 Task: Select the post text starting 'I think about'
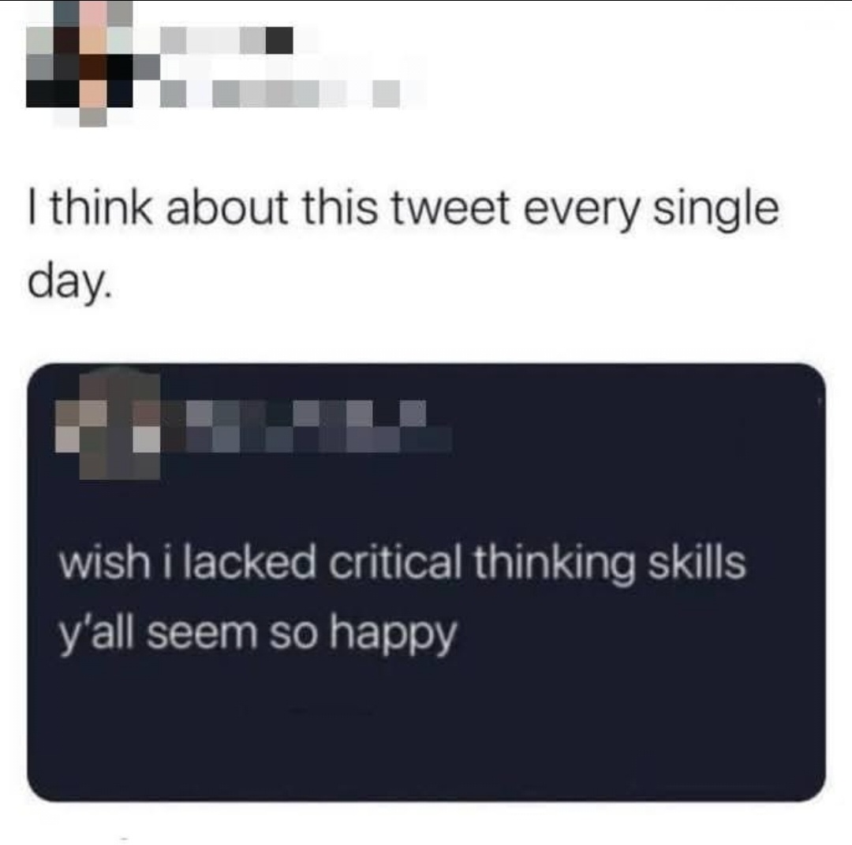point(403,245)
